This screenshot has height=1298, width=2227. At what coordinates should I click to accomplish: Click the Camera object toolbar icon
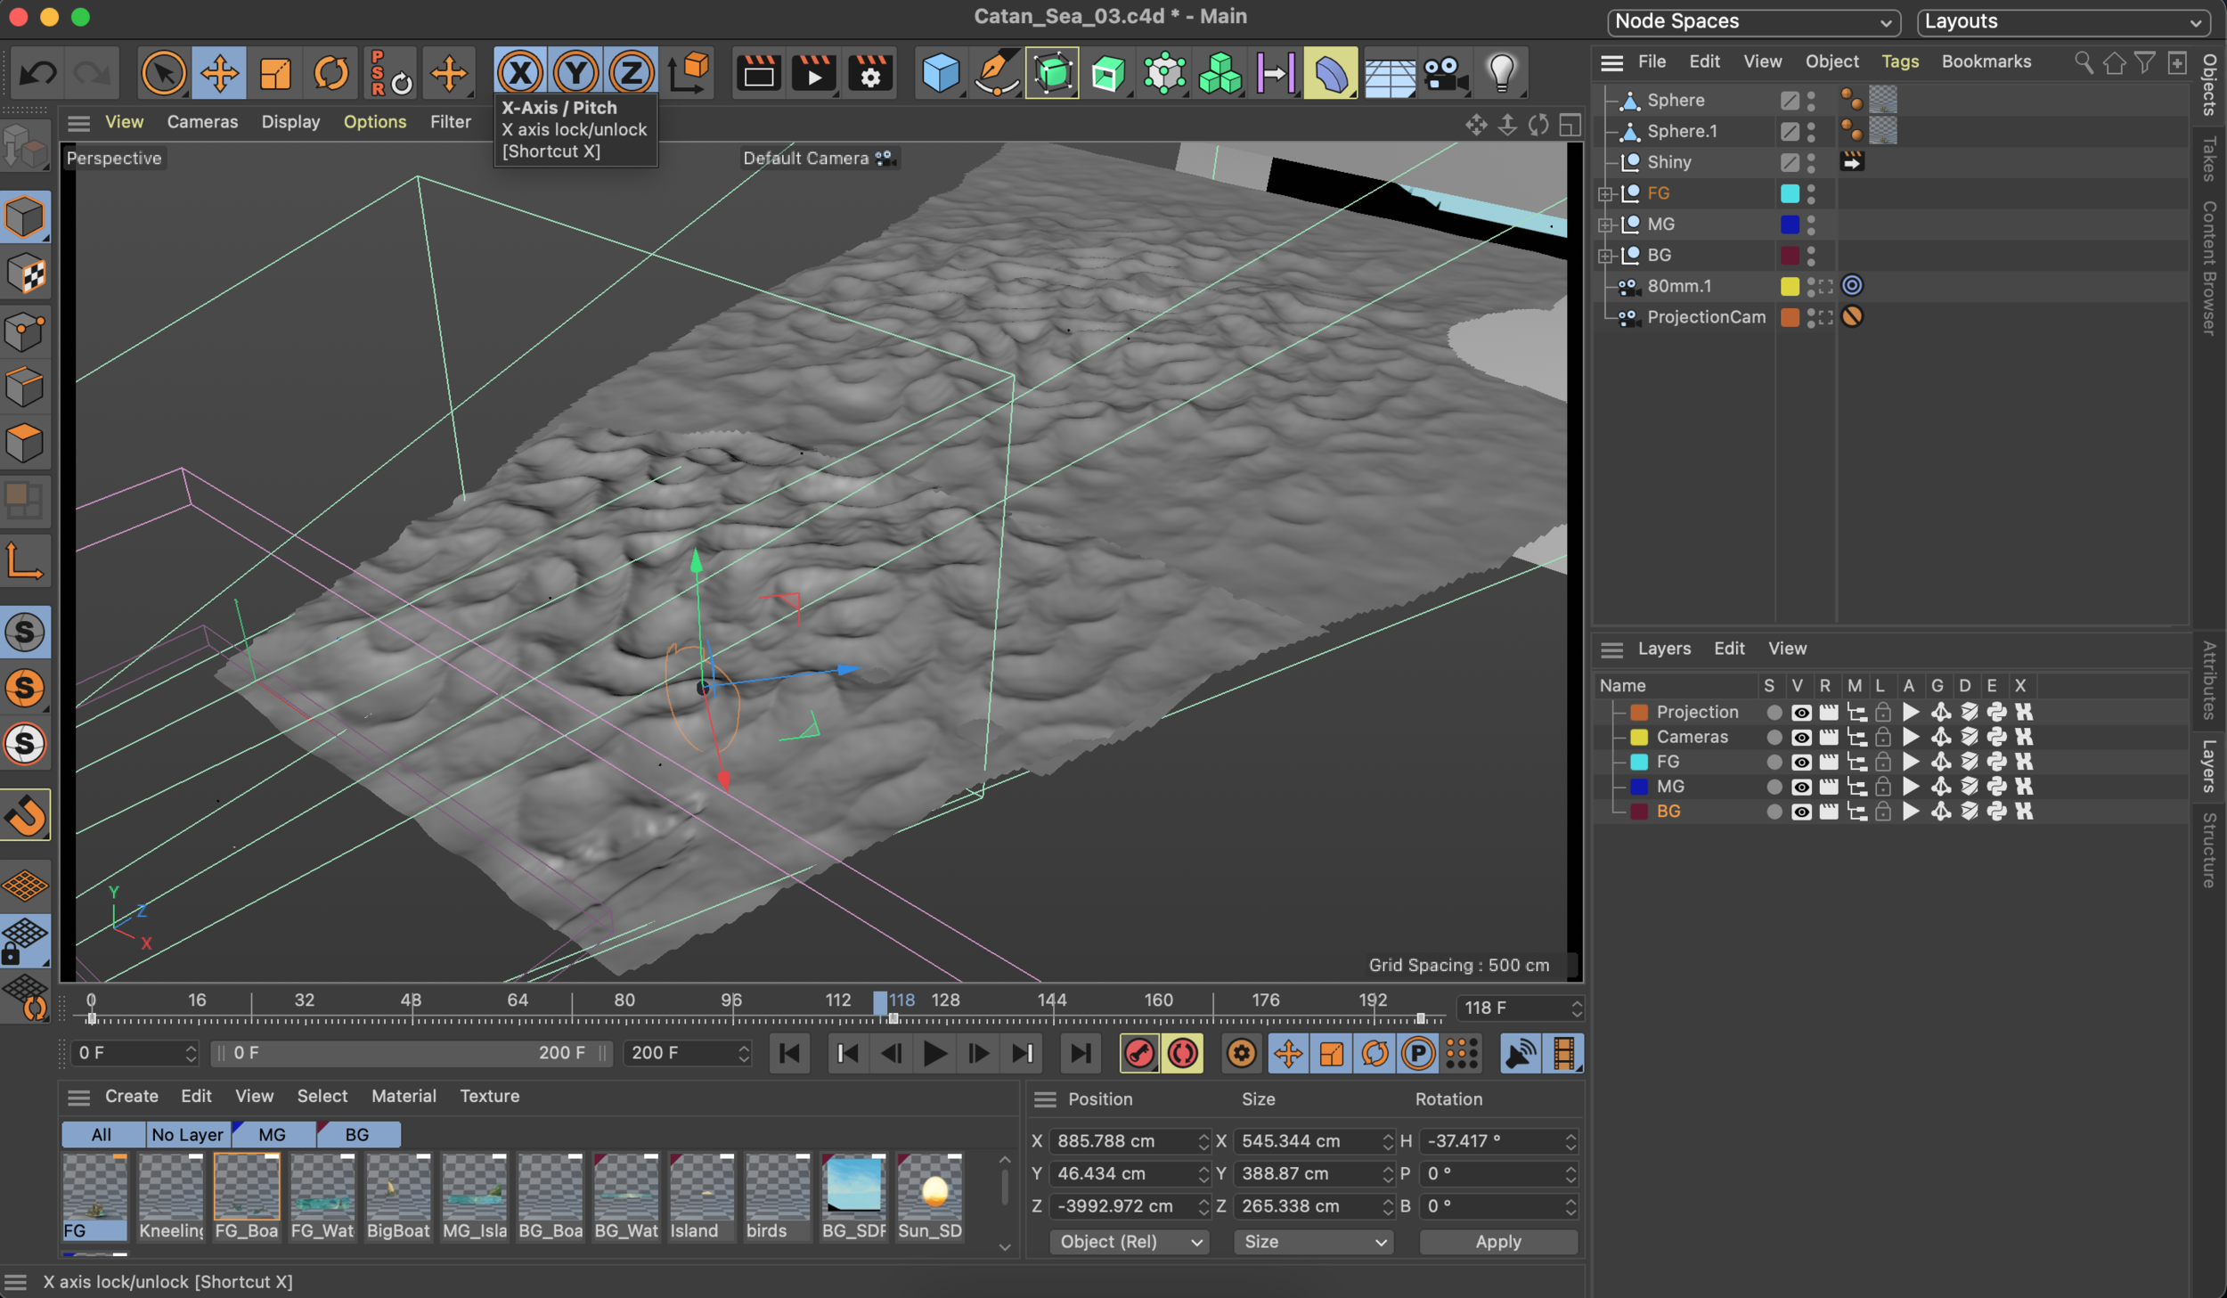[1444, 73]
